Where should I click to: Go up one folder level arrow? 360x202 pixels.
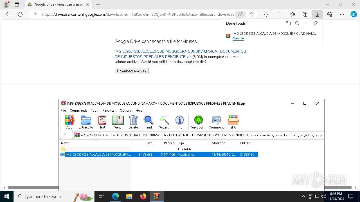[65, 135]
